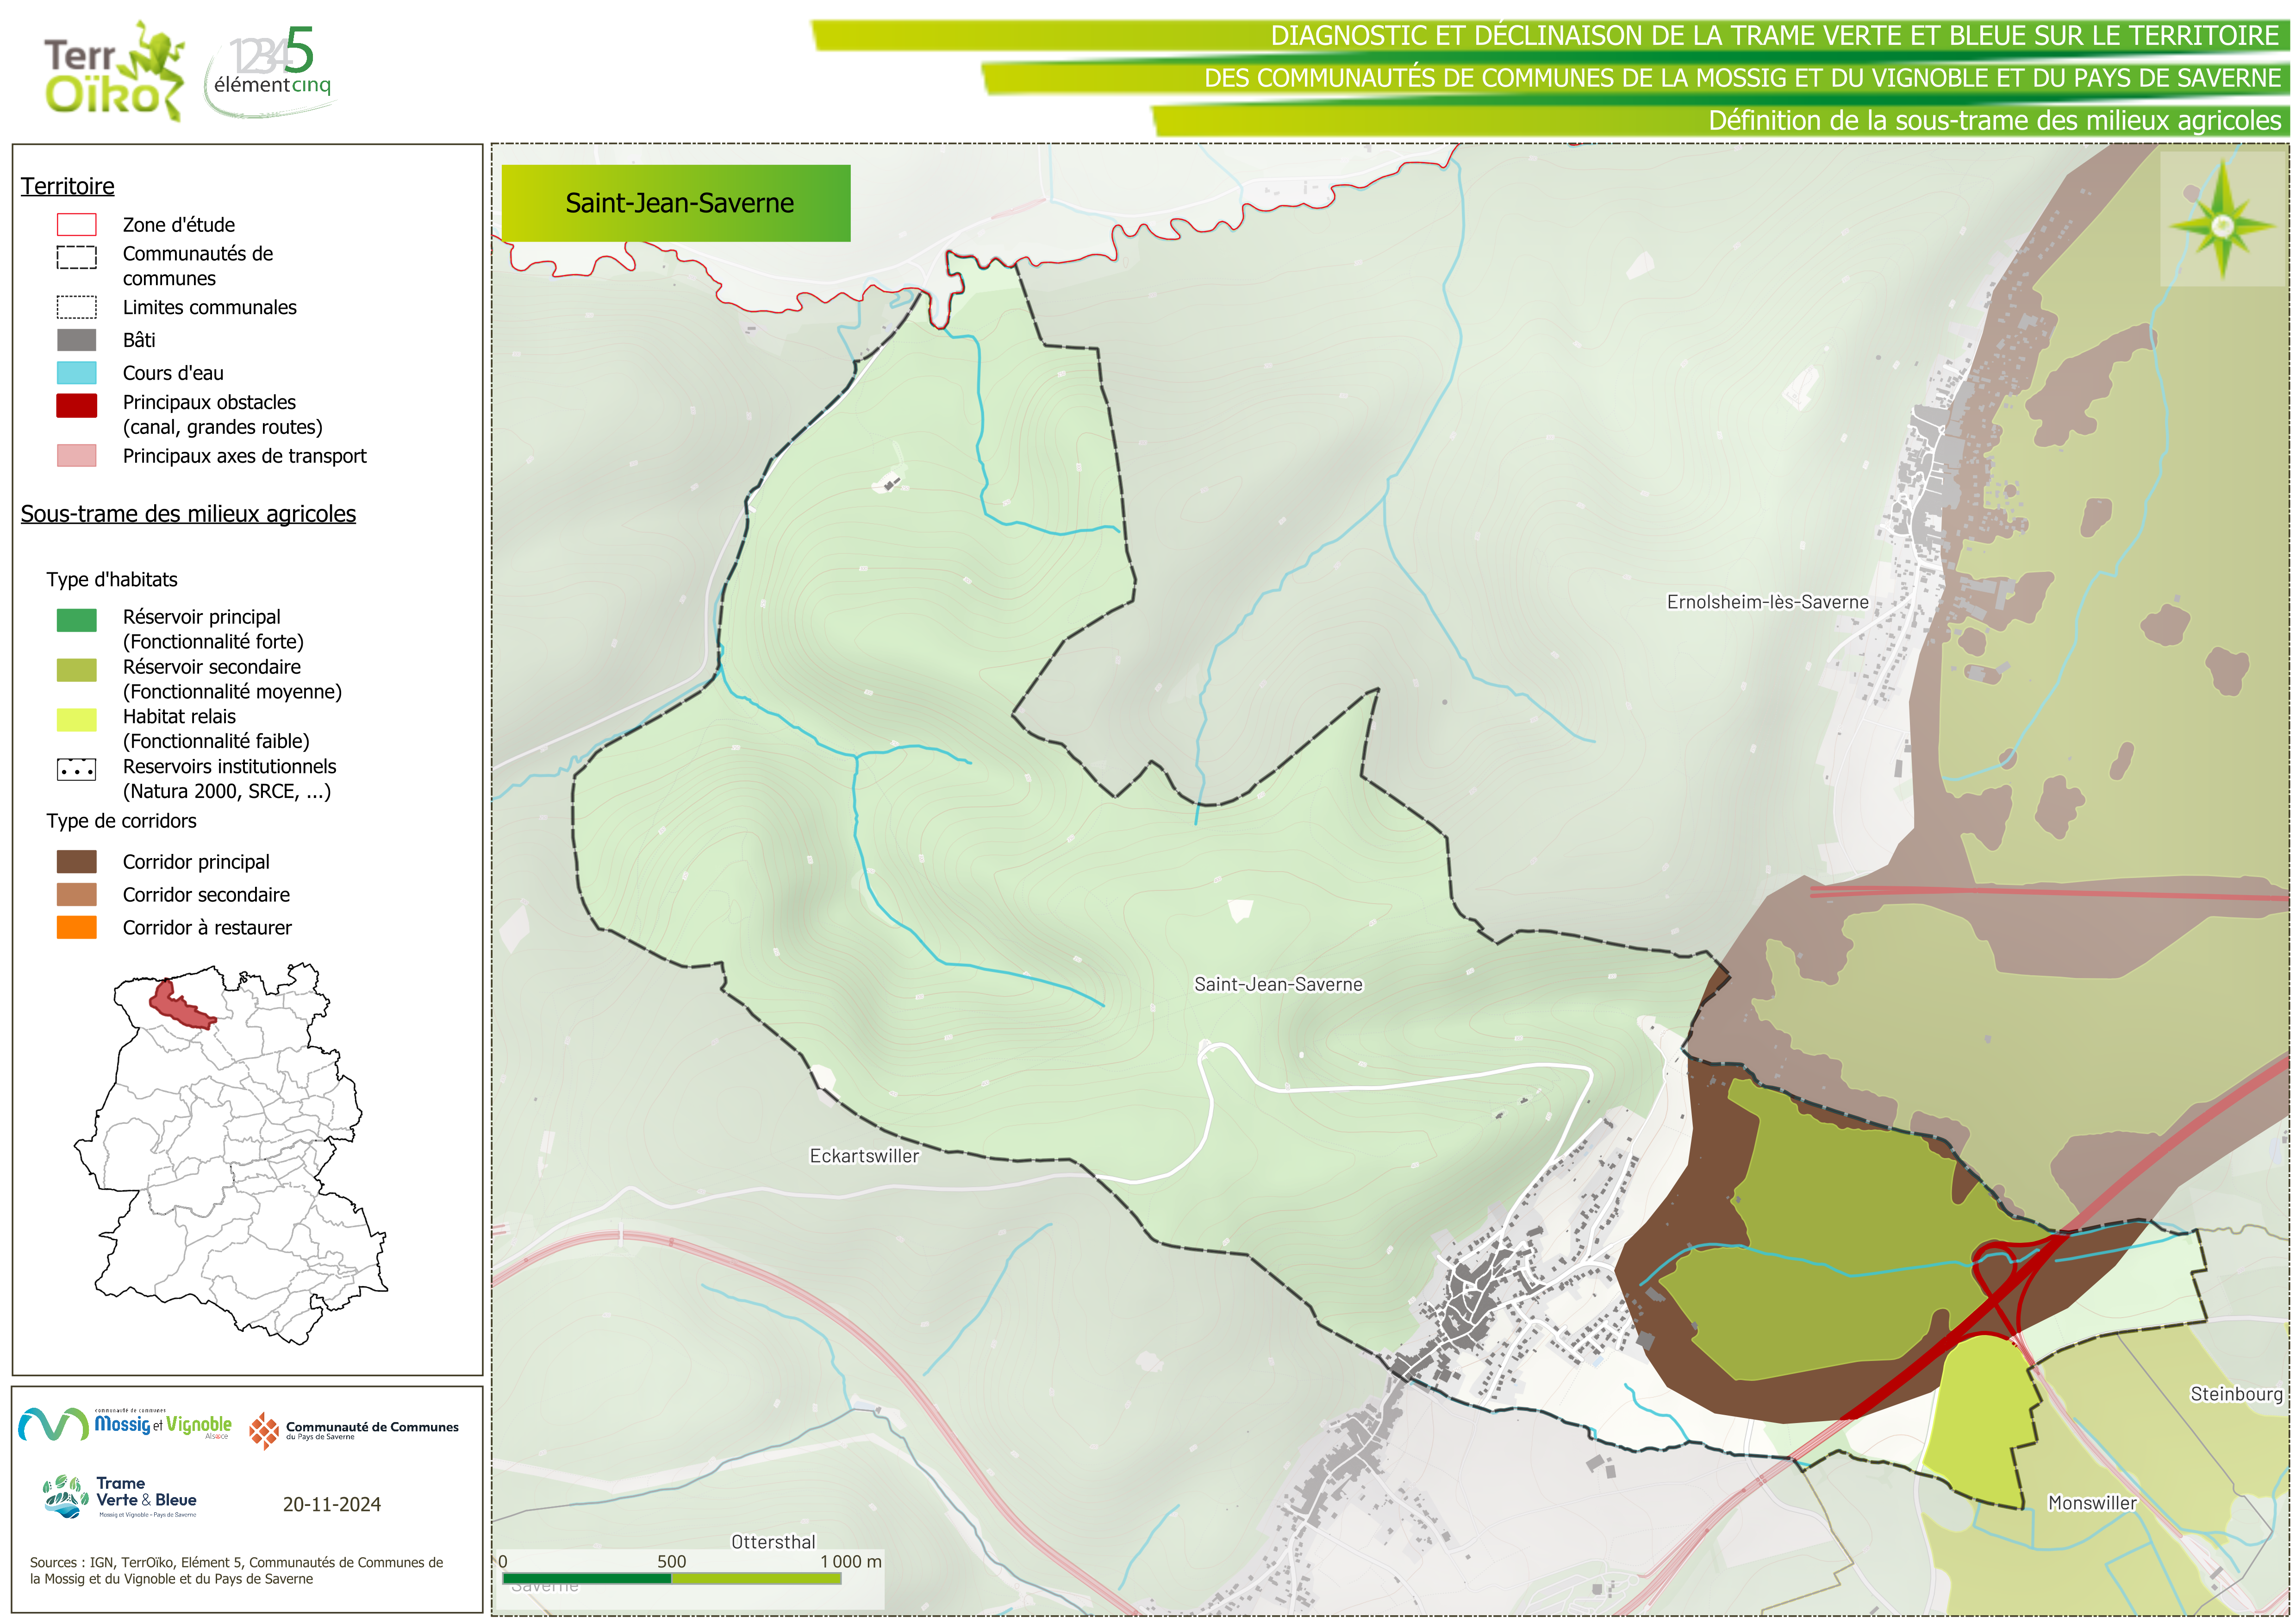
Task: Click the Corridor principal brown swatch
Action: (x=76, y=860)
